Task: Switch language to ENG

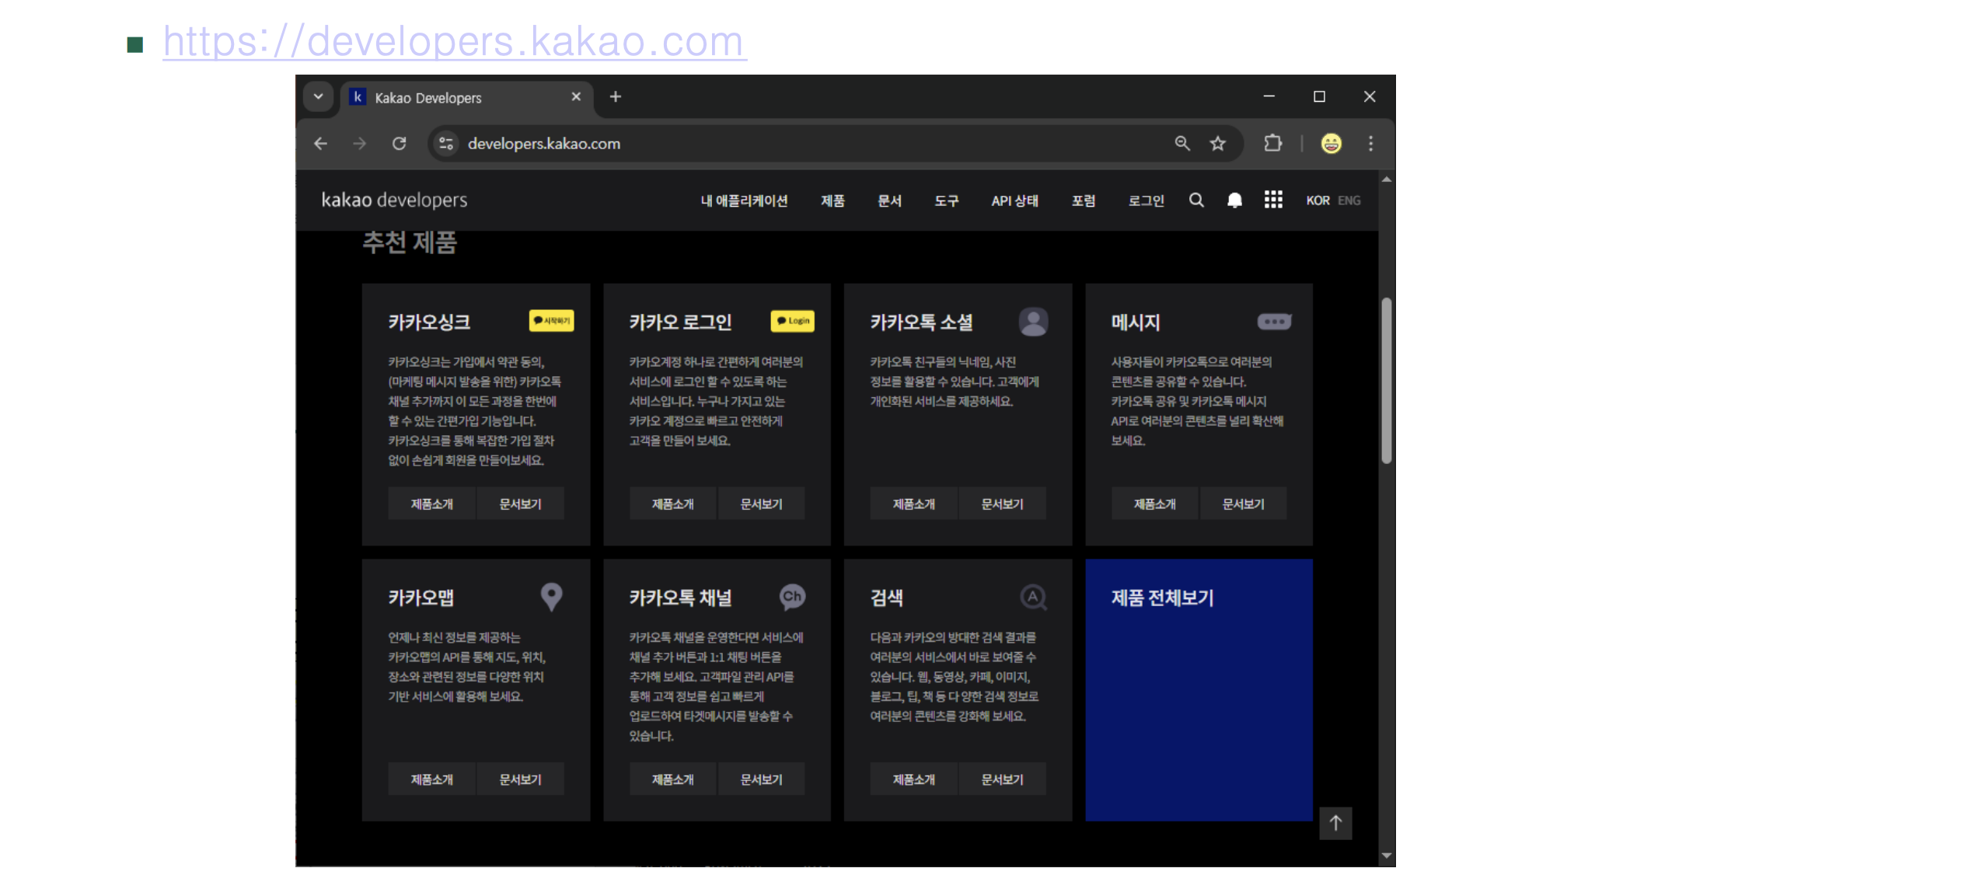Action: pos(1349,200)
